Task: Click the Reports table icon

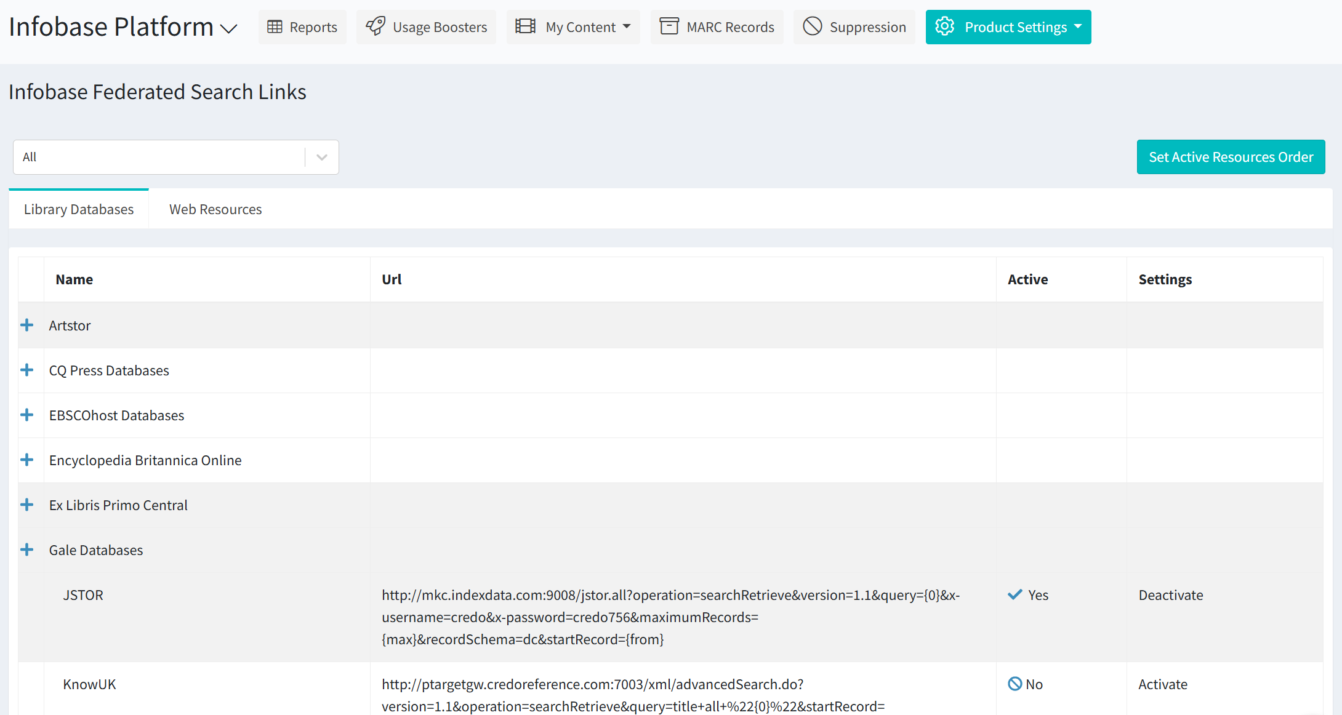Action: (x=275, y=27)
